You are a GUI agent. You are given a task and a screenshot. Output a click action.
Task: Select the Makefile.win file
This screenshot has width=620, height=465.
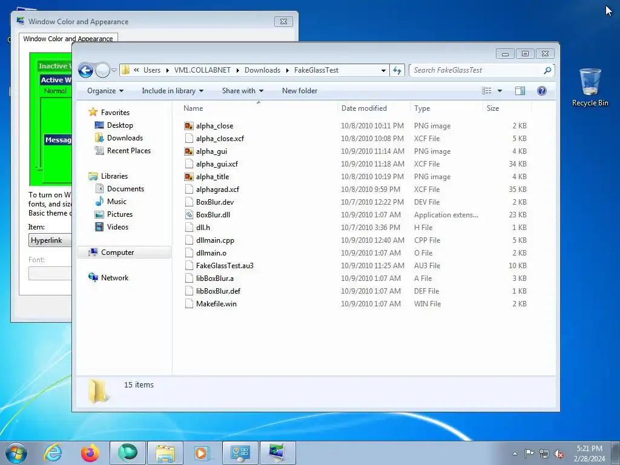coord(216,304)
